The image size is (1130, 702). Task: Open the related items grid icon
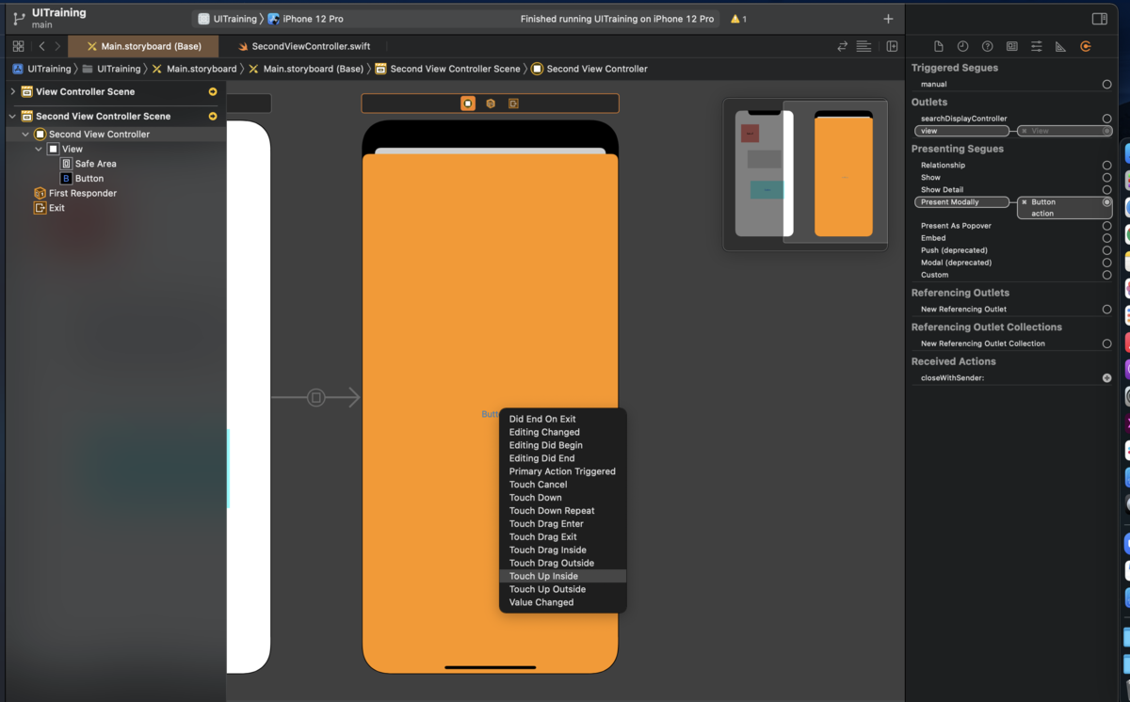(18, 46)
